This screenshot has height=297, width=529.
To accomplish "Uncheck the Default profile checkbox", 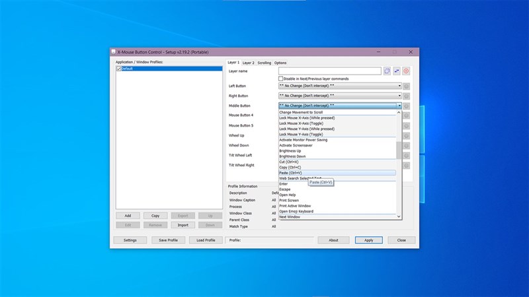I will point(118,69).
